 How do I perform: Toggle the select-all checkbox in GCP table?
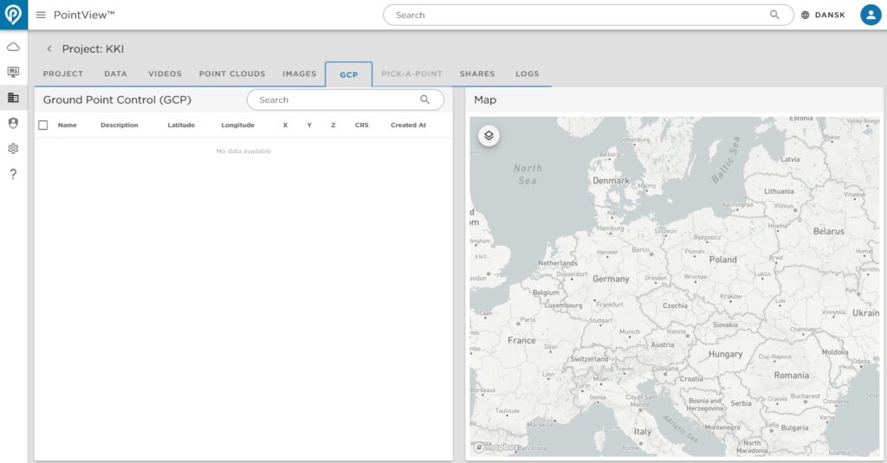42,125
